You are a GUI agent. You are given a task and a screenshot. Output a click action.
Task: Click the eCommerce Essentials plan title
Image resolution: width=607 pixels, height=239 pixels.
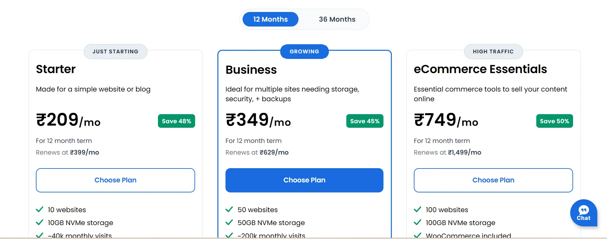tap(480, 69)
